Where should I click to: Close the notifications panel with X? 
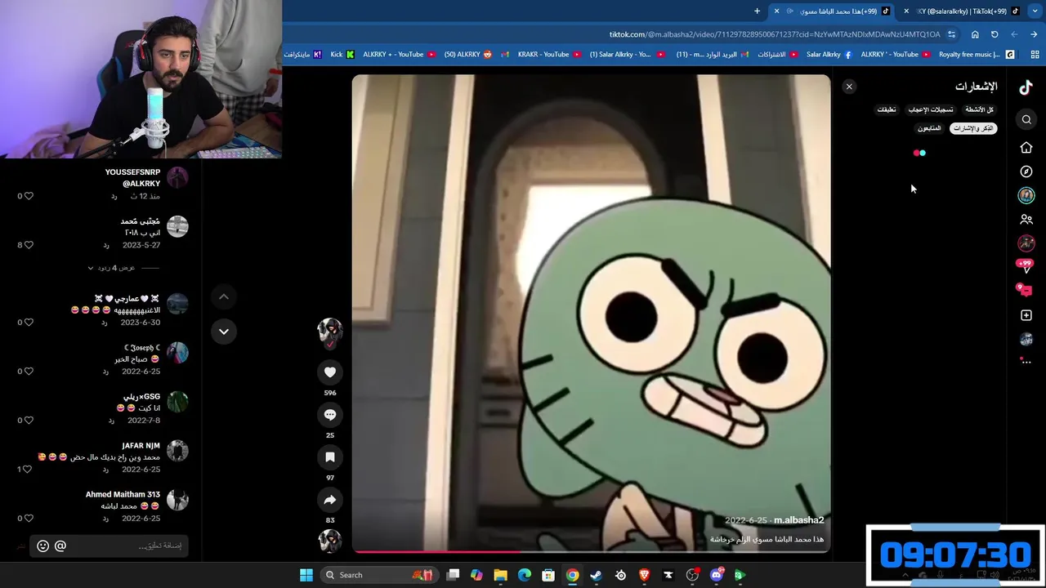pos(849,87)
